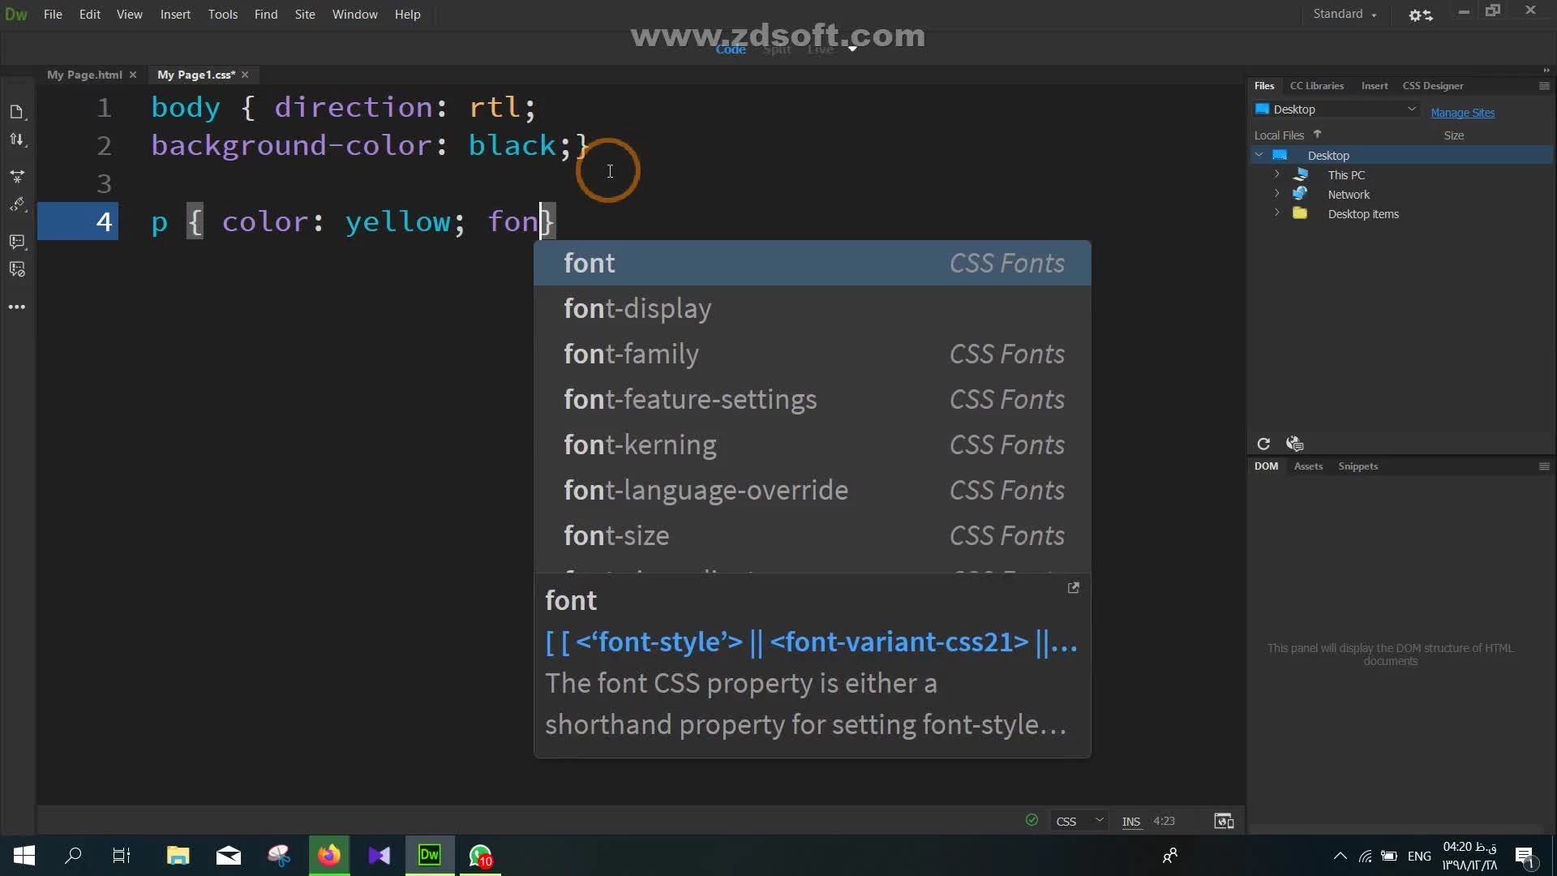Open the File menu

click(x=53, y=15)
